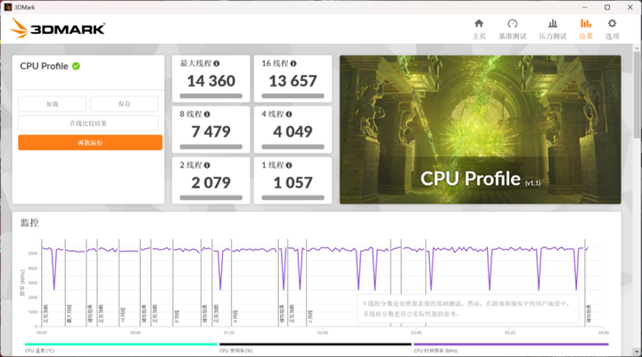Screen dimensions: 642x357
Task: Open the Options (选项) gear icon
Action: (612, 24)
